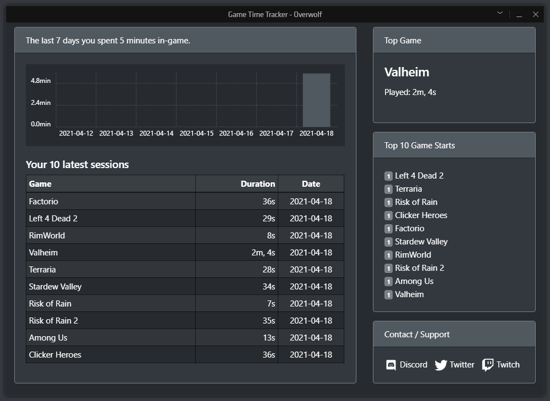
Task: Close the Game Time Tracker window
Action: click(535, 14)
